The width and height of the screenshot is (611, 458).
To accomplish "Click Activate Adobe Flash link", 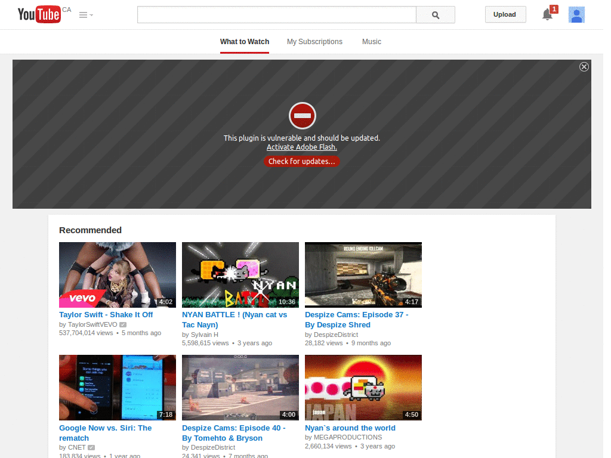I will (301, 147).
